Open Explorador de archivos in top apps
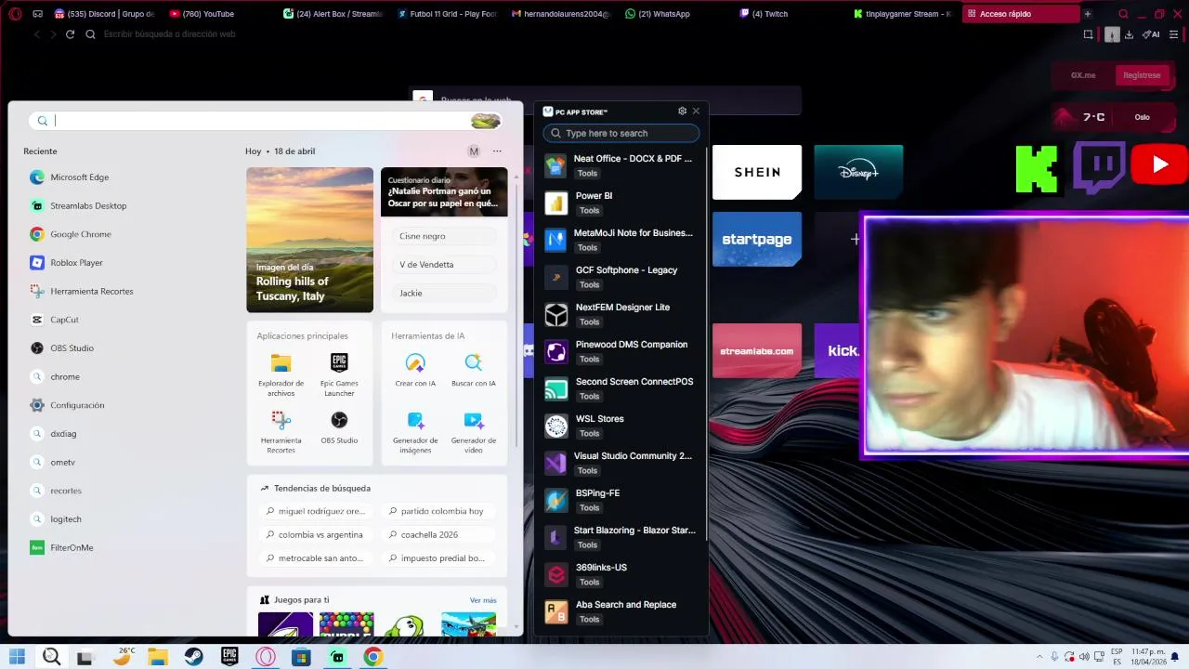The width and height of the screenshot is (1189, 669). click(281, 374)
